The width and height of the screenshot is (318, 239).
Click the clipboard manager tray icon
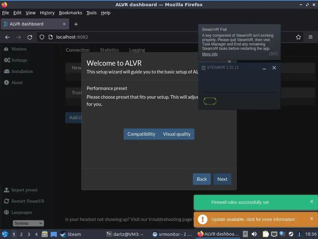pyautogui.click(x=266, y=234)
